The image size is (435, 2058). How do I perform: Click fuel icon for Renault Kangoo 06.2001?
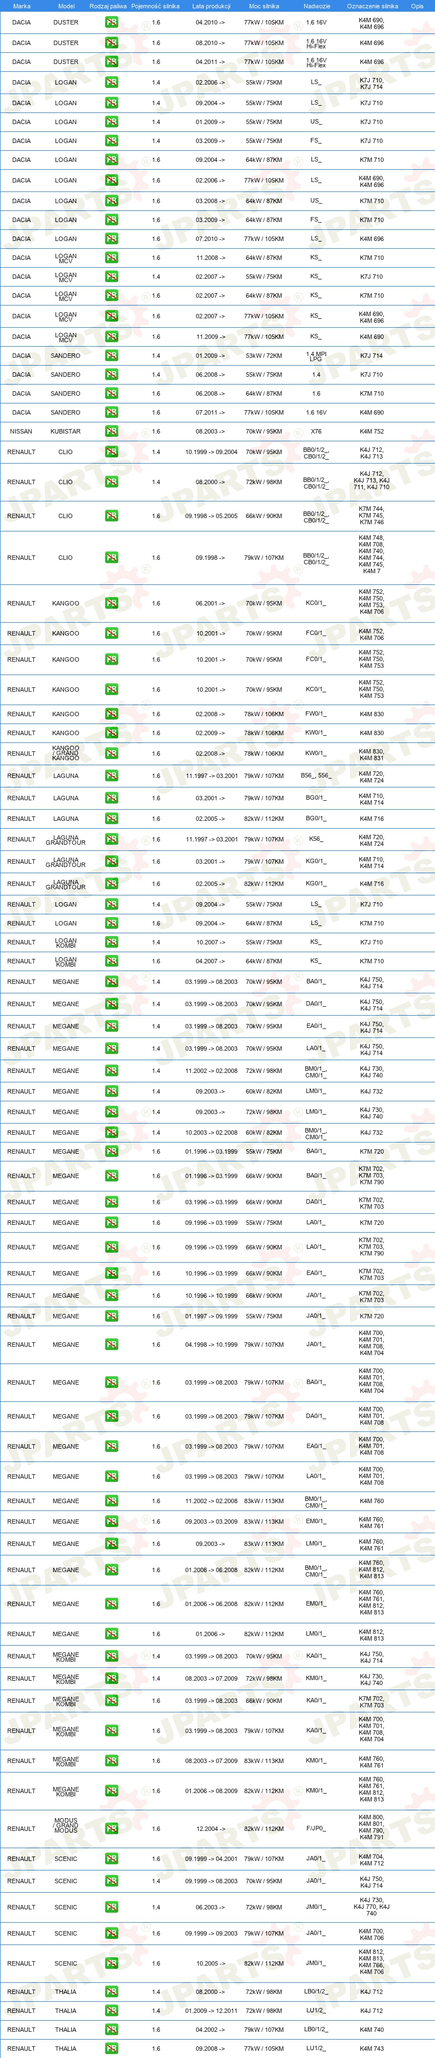coord(111,603)
